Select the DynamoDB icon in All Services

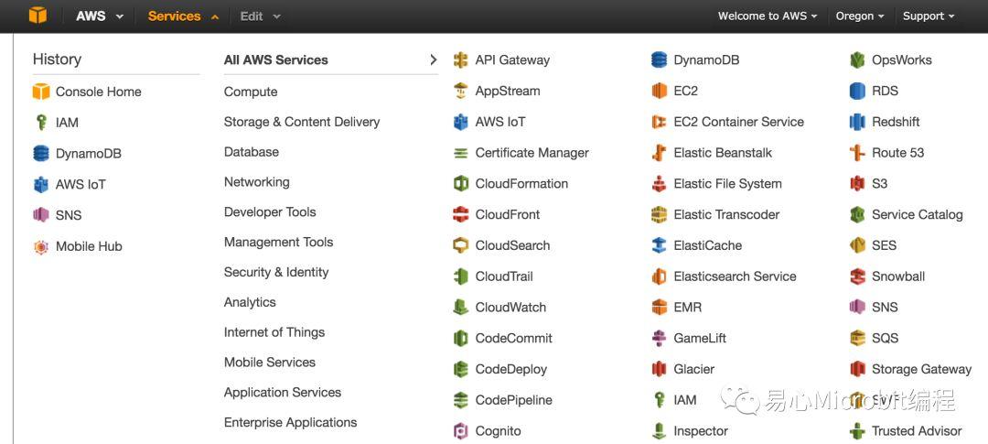coord(659,60)
